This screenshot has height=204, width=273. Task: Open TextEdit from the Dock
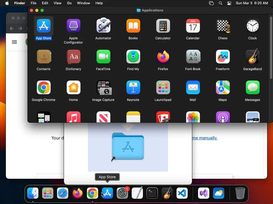[137, 193]
